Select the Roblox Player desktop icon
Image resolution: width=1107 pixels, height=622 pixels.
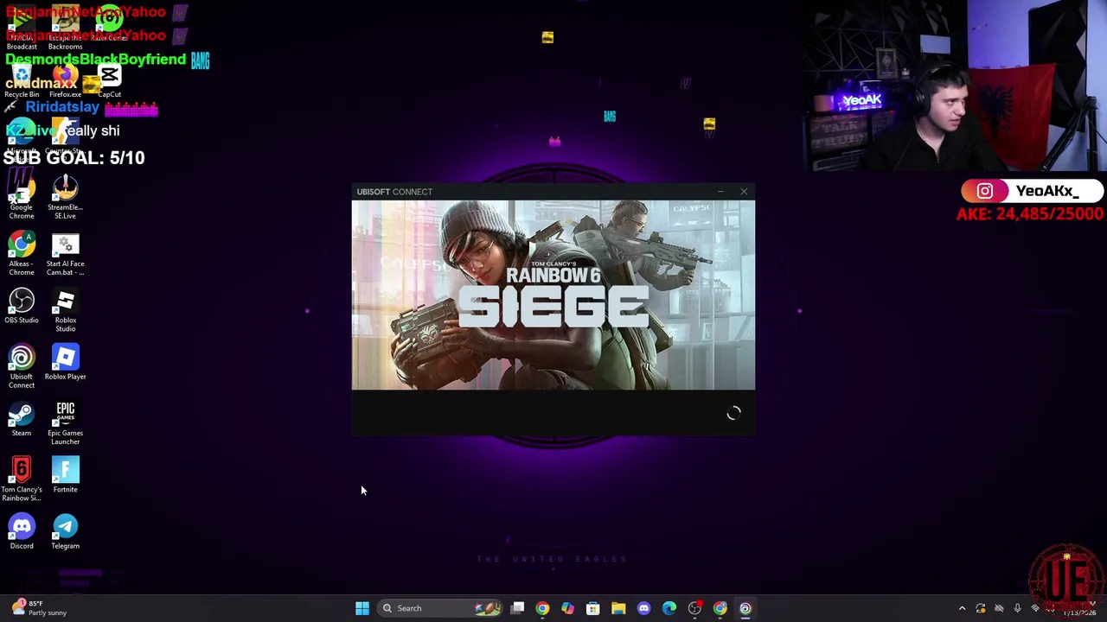pyautogui.click(x=65, y=363)
